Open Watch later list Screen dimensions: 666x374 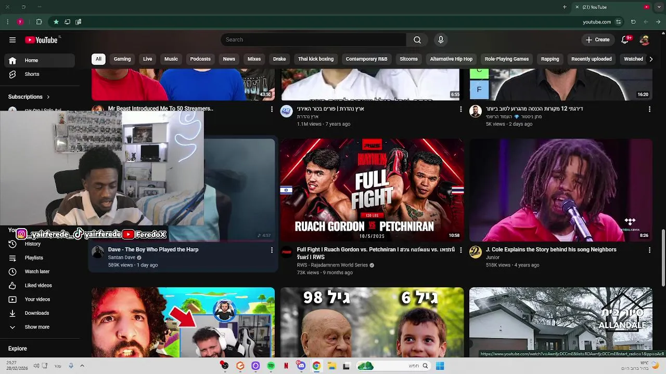click(40, 272)
